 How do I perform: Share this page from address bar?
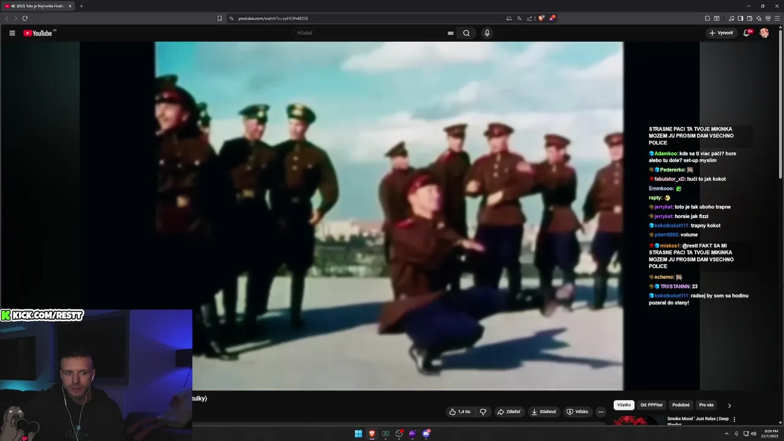click(x=530, y=18)
